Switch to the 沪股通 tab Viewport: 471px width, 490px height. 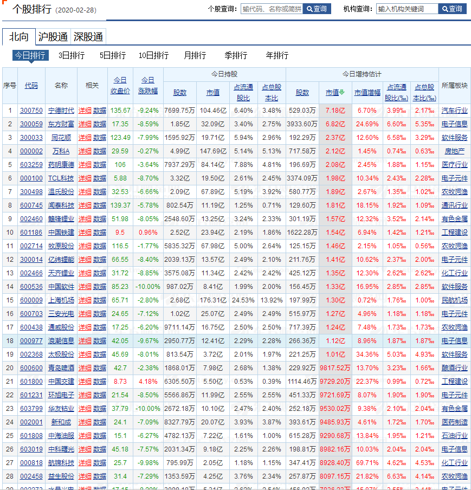(53, 36)
